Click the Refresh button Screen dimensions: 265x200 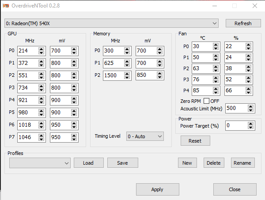(x=243, y=23)
